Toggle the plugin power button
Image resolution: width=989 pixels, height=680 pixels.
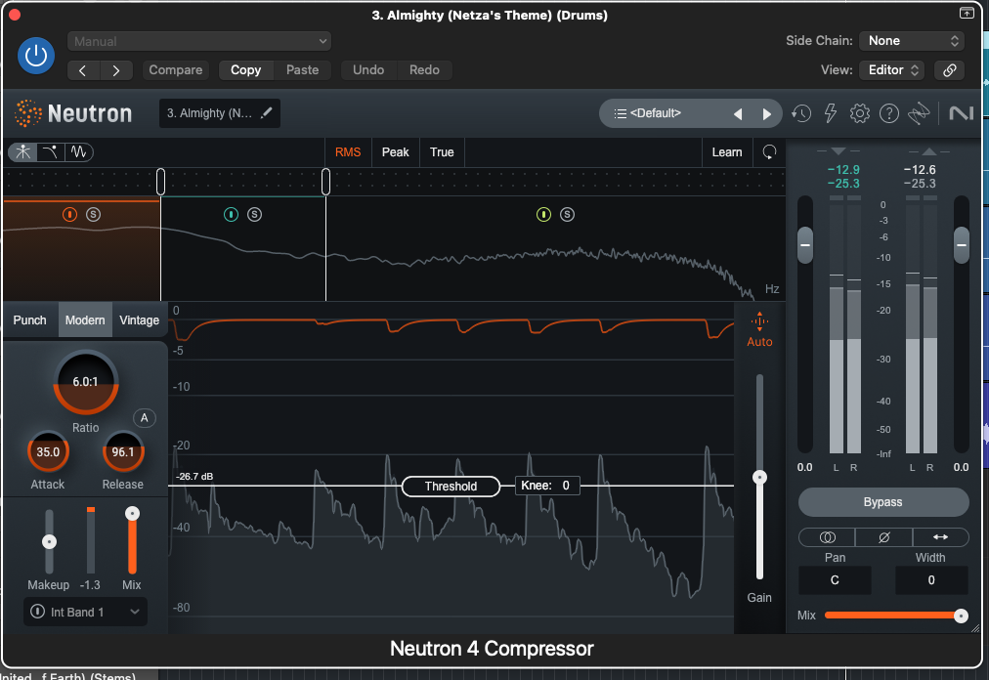tap(36, 56)
